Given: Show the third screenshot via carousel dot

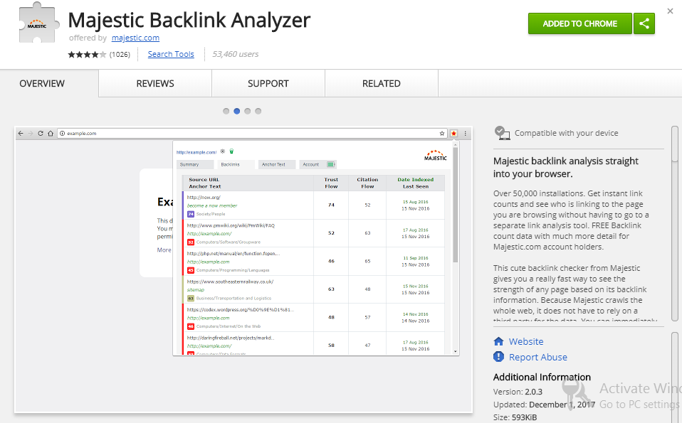Looking at the screenshot, I should tap(248, 111).
